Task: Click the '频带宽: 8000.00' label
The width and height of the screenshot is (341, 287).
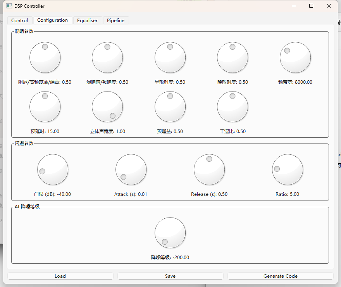Action: 295,82
